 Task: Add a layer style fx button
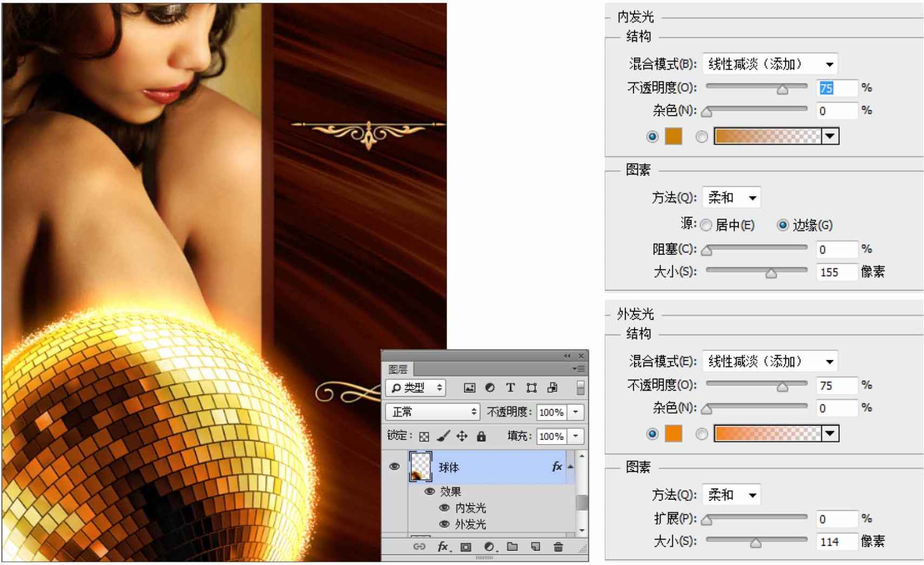point(443,547)
